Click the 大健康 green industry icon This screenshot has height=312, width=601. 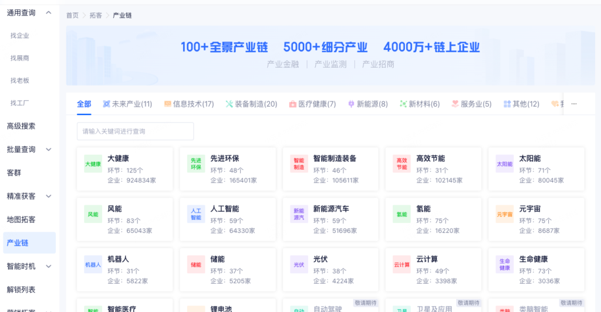point(93,164)
